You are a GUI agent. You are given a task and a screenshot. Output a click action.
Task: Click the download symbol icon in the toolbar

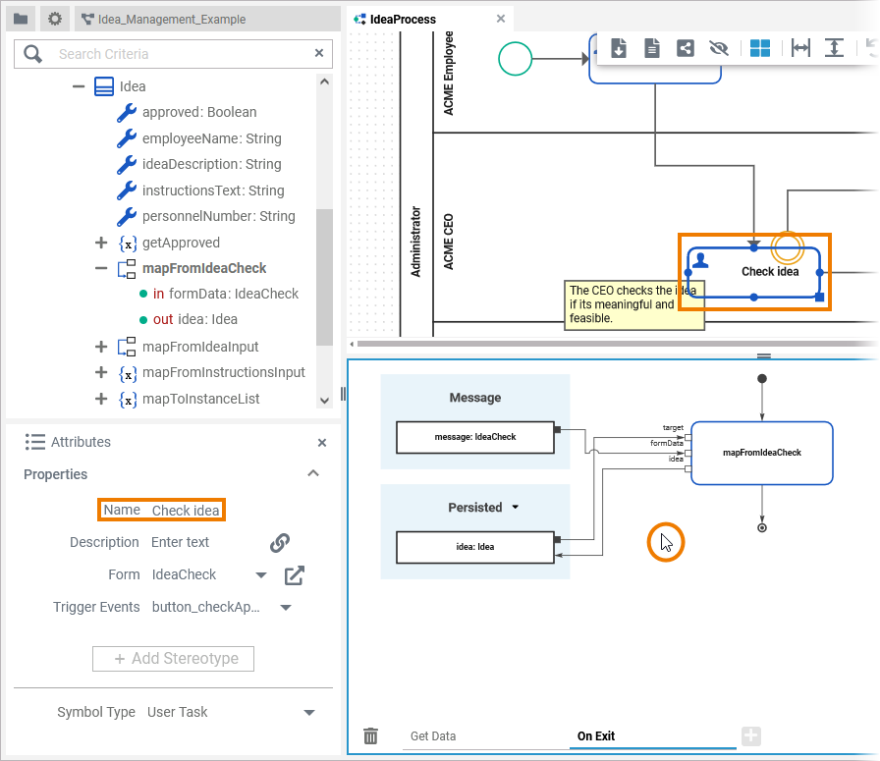[619, 47]
